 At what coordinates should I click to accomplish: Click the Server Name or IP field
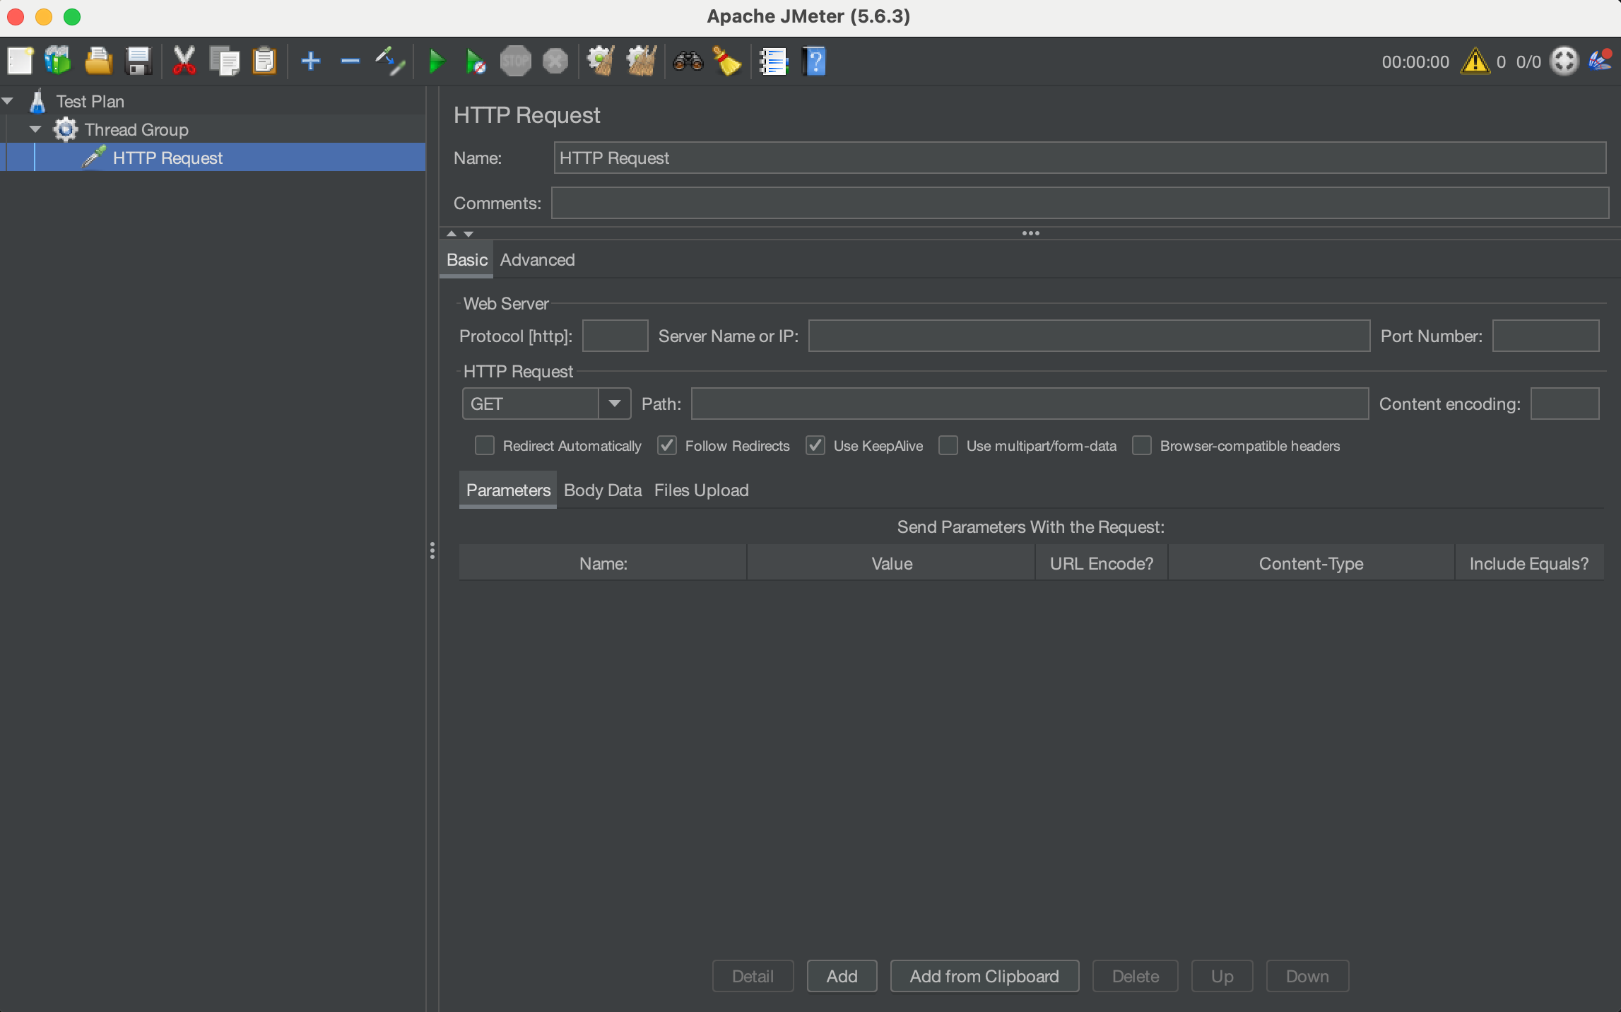(1089, 336)
